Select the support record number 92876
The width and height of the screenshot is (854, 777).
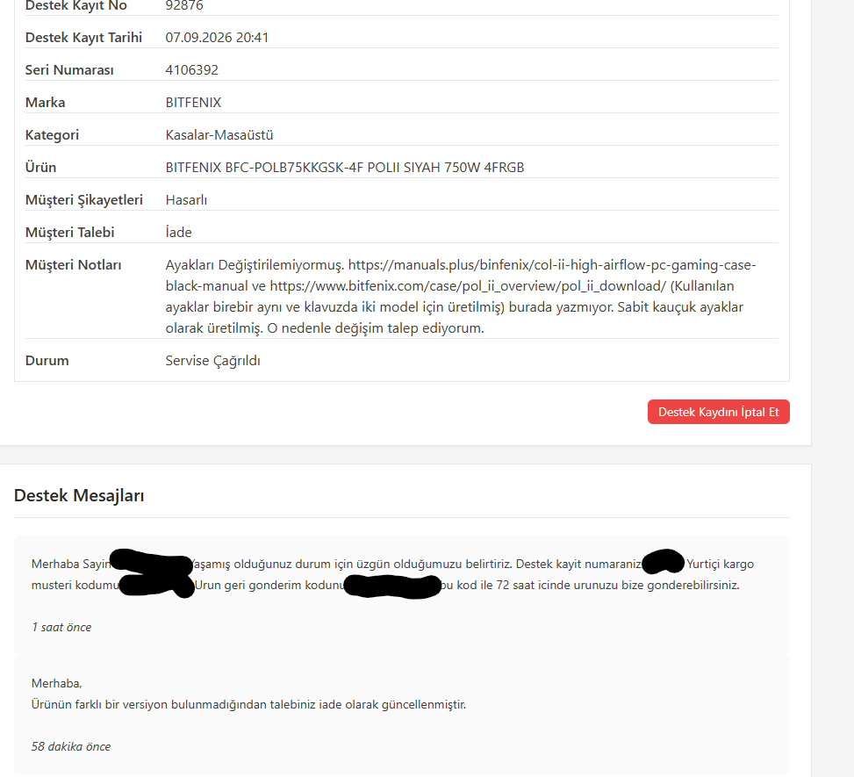[184, 6]
